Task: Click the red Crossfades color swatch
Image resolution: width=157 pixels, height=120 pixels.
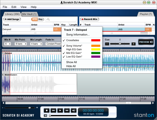Action: pos(96,40)
